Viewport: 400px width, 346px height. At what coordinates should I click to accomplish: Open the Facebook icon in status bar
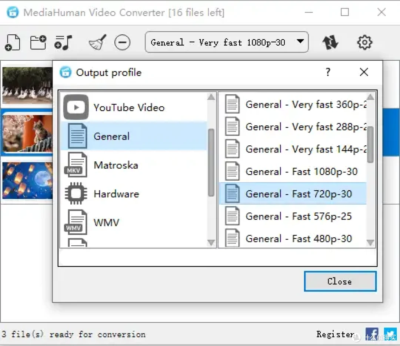(x=372, y=334)
